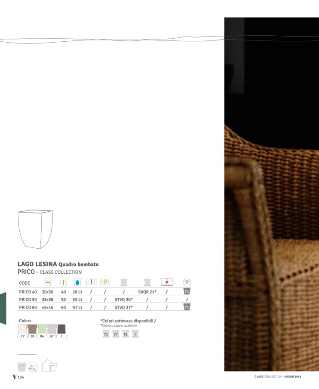
Task: Click the pot width dimension icon
Action: 47,283
